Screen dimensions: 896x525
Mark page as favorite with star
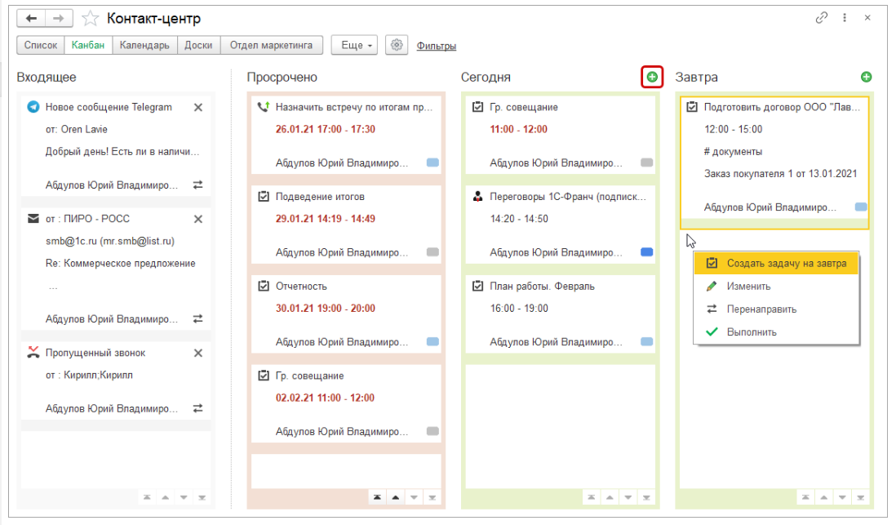coord(91,18)
